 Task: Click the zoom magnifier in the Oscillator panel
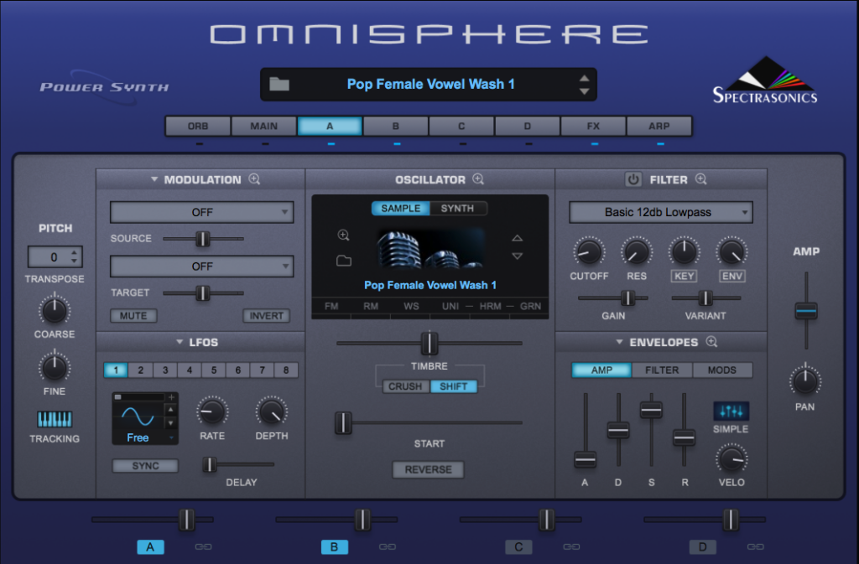coord(479,179)
